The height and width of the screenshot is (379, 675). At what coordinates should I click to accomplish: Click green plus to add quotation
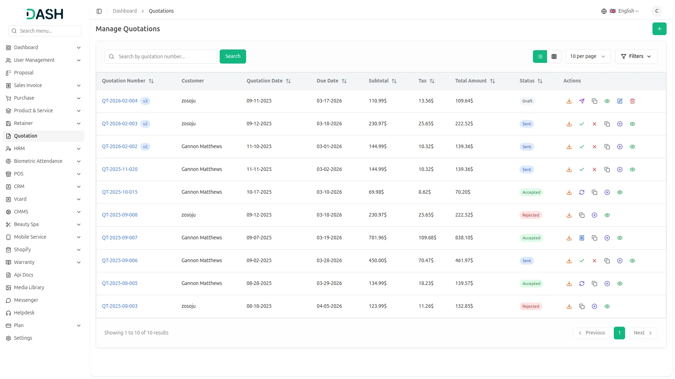[x=659, y=29]
